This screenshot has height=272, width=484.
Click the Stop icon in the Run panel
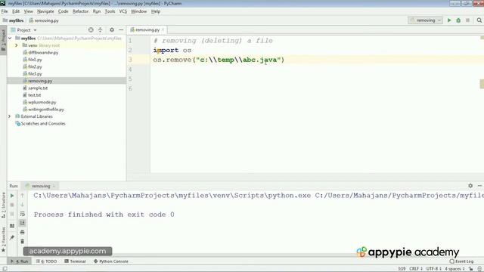pos(12,205)
